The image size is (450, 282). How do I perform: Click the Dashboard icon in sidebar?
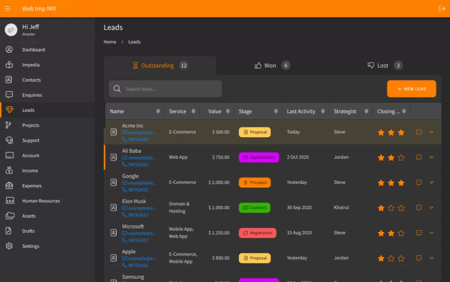click(x=9, y=50)
